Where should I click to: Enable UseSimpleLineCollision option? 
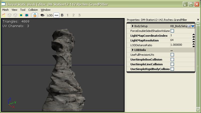click(x=172, y=64)
